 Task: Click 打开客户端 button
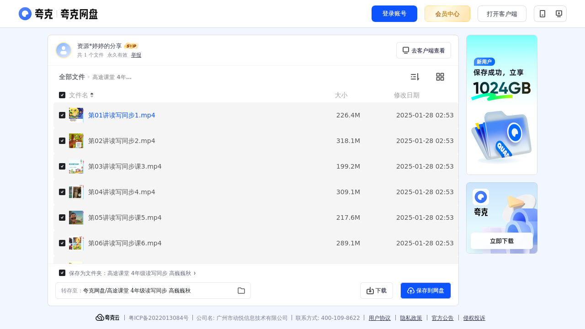pos(502,14)
